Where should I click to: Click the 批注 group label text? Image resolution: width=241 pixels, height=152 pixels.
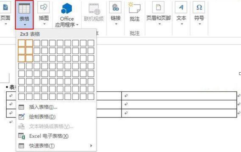135,33
